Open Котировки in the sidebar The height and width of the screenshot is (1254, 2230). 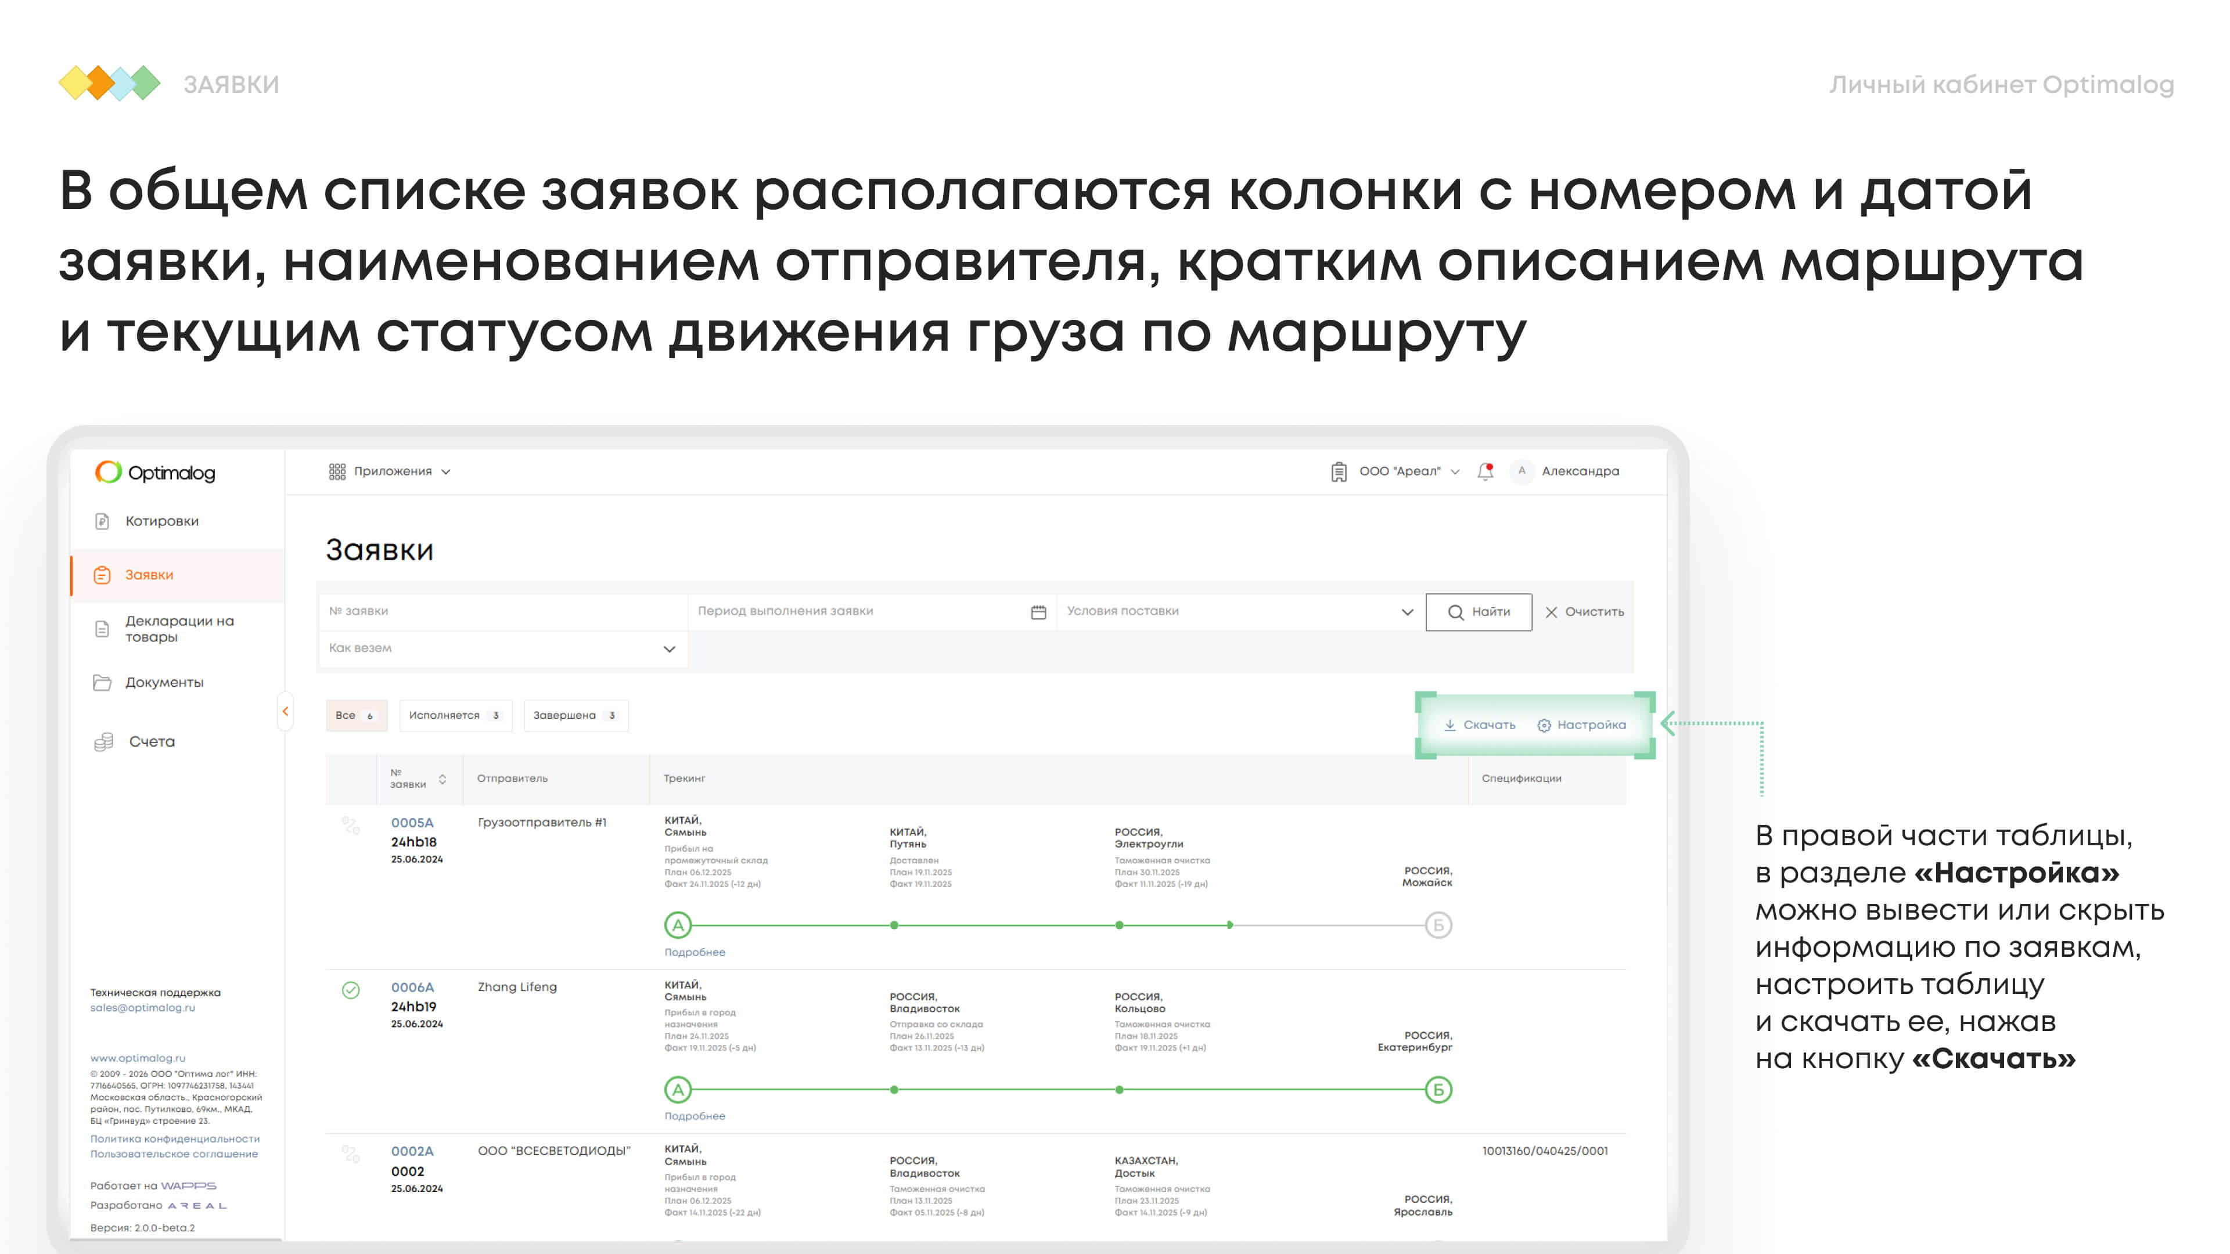[x=161, y=521]
